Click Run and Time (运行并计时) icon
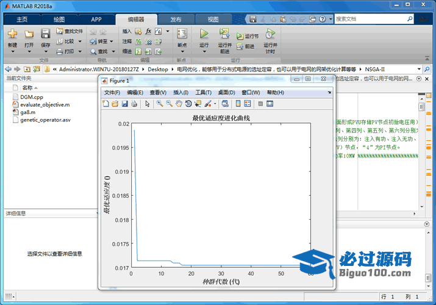The width and height of the screenshot is (436, 305). (270, 34)
